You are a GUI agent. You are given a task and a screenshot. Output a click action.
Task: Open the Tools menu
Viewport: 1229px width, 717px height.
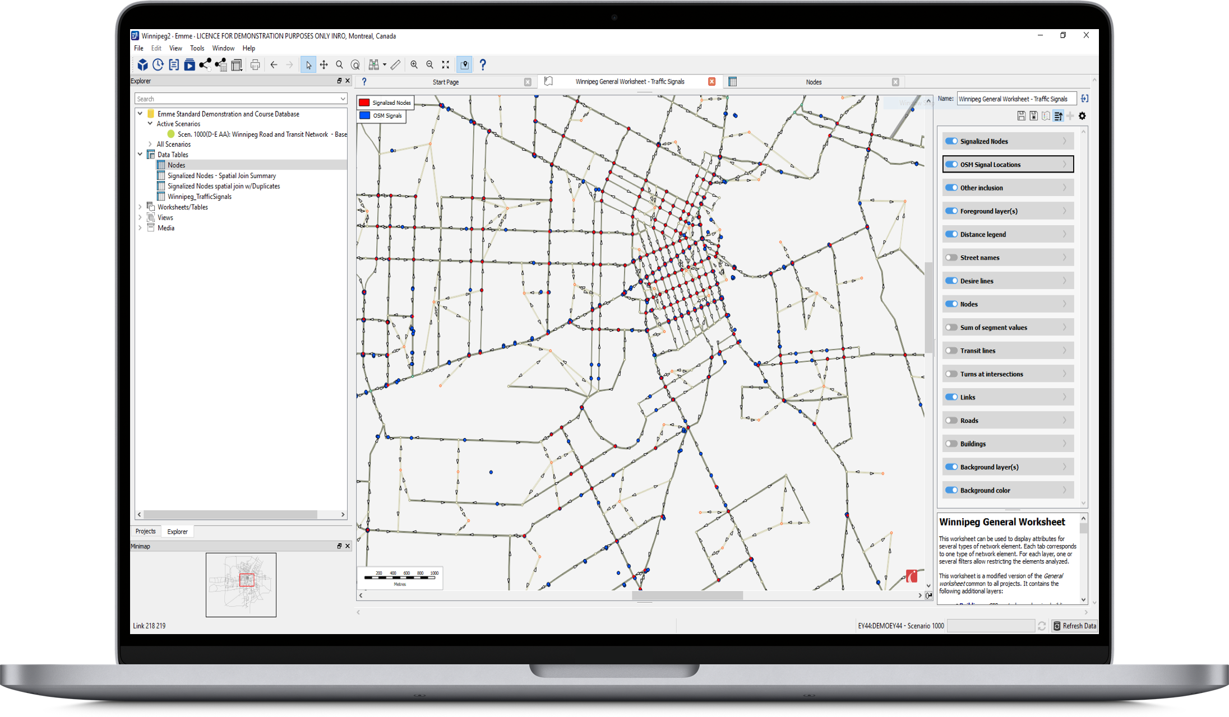pyautogui.click(x=197, y=48)
